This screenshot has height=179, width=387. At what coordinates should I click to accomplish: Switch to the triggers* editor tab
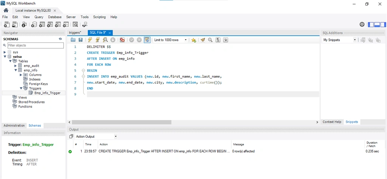pos(75,33)
